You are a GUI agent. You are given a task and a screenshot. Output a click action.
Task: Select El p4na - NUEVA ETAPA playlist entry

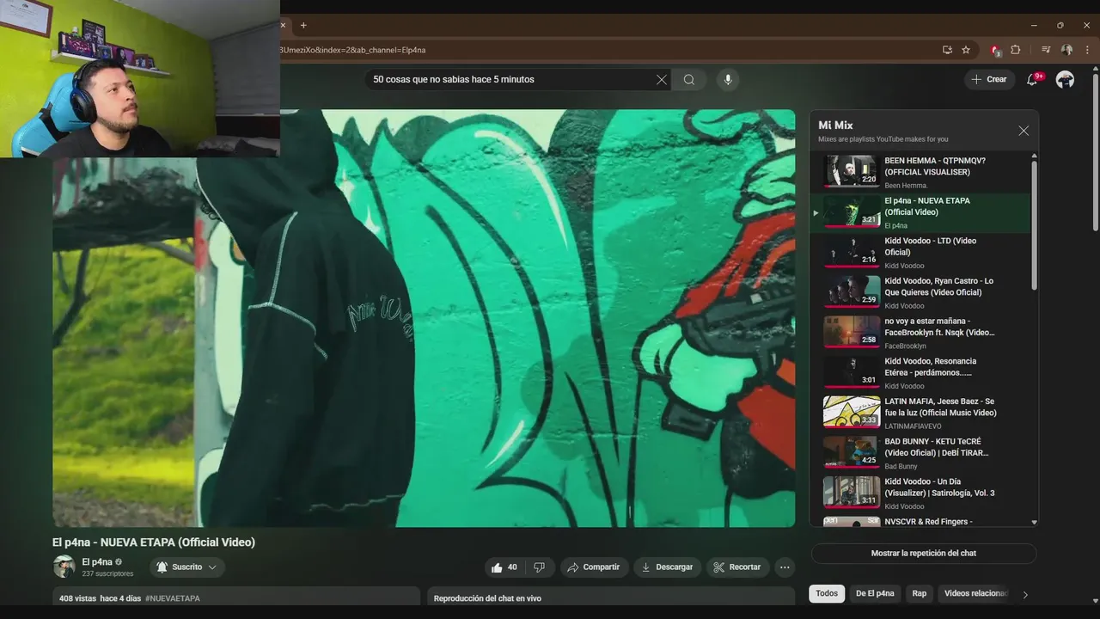[920, 212]
